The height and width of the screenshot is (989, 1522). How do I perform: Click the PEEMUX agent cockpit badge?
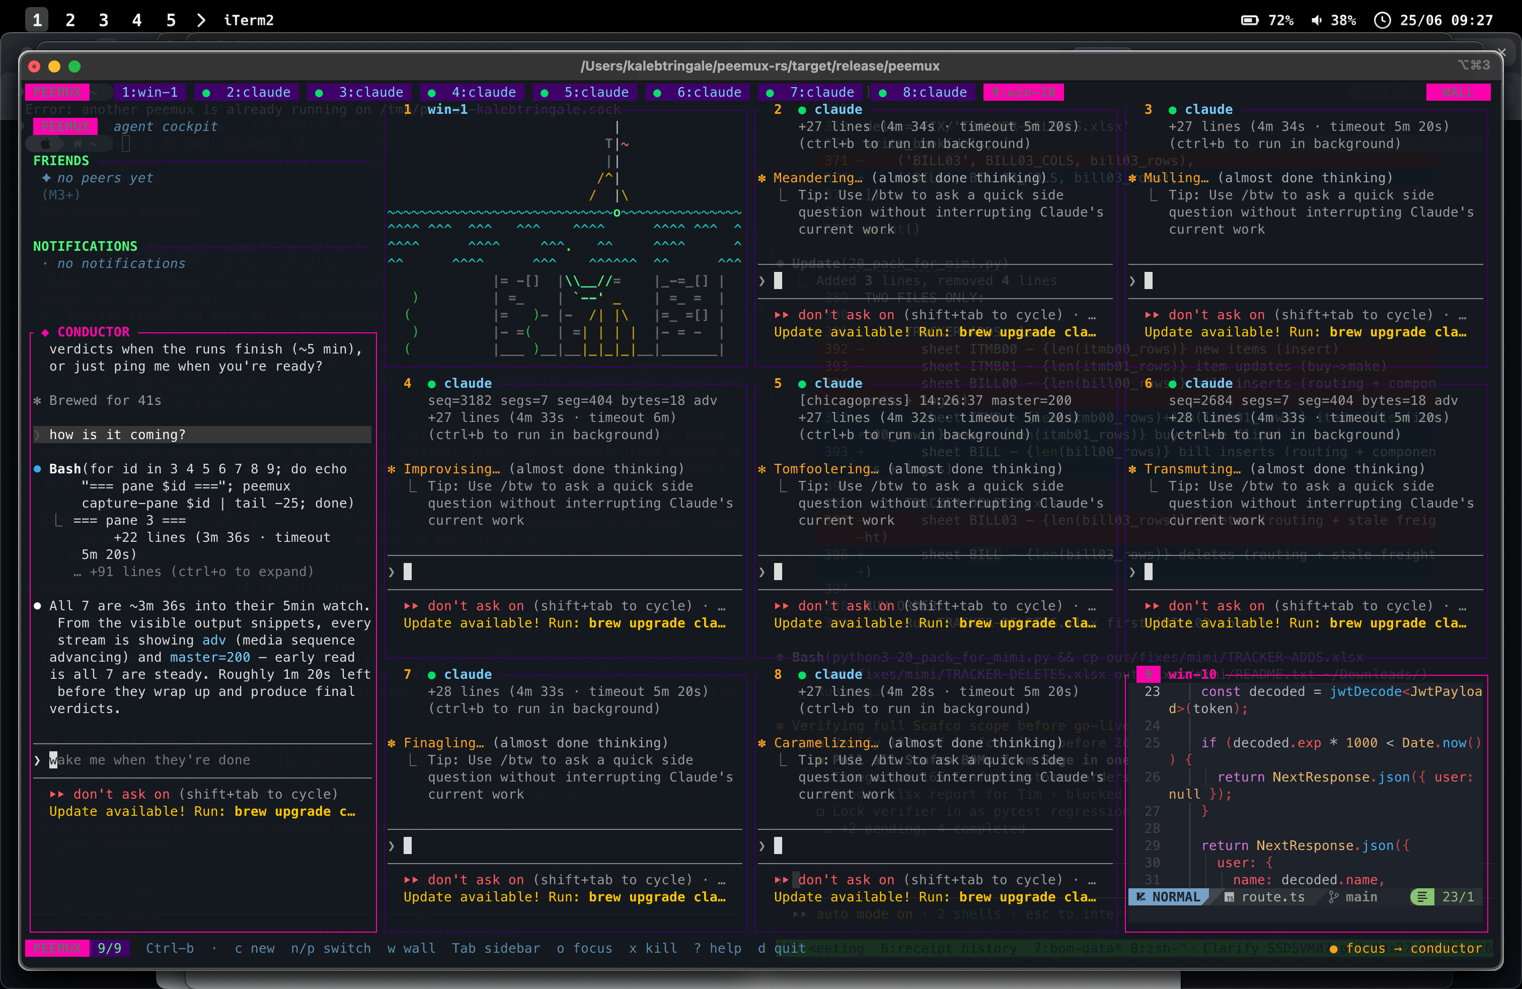(x=65, y=127)
